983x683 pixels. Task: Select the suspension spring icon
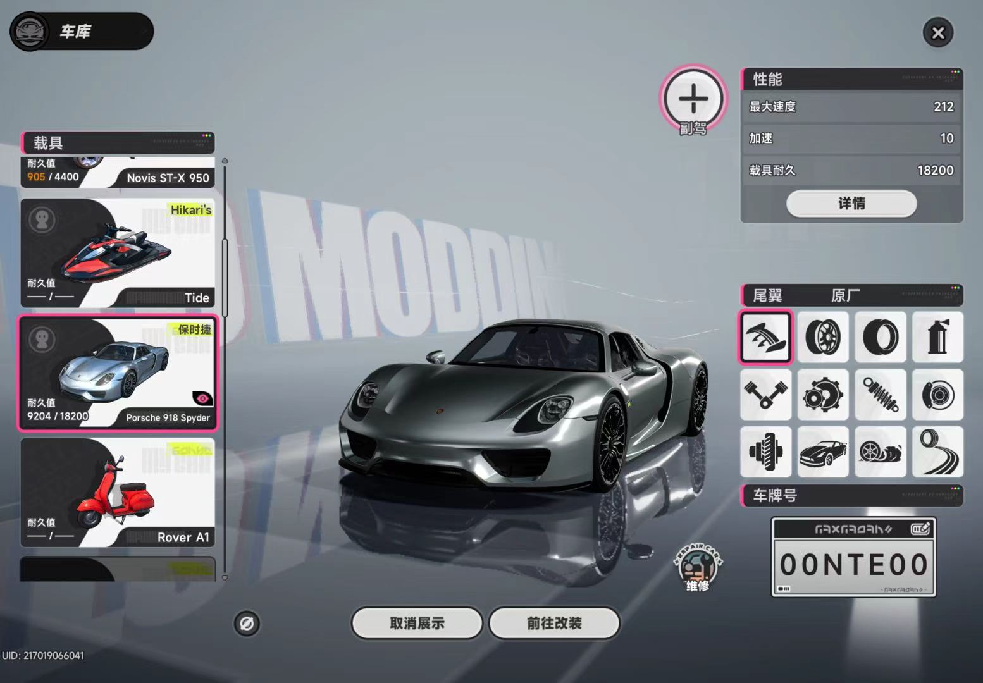pyautogui.click(x=881, y=395)
